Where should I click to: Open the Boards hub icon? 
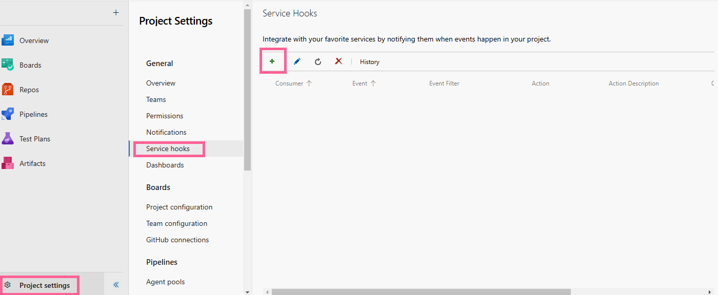point(8,65)
